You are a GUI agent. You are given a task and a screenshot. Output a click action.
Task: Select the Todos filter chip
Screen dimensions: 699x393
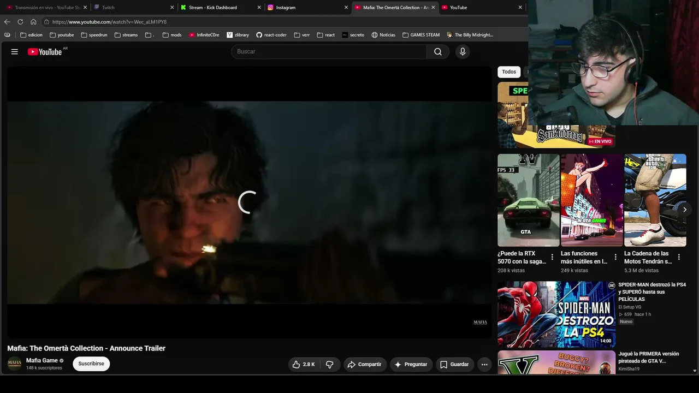(x=509, y=72)
